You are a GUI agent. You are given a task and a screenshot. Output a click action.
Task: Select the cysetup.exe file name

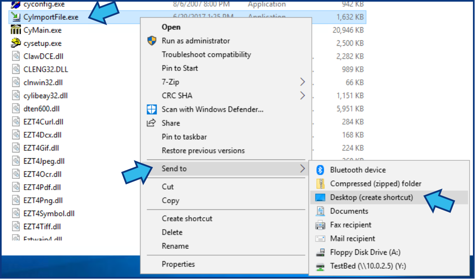(42, 43)
